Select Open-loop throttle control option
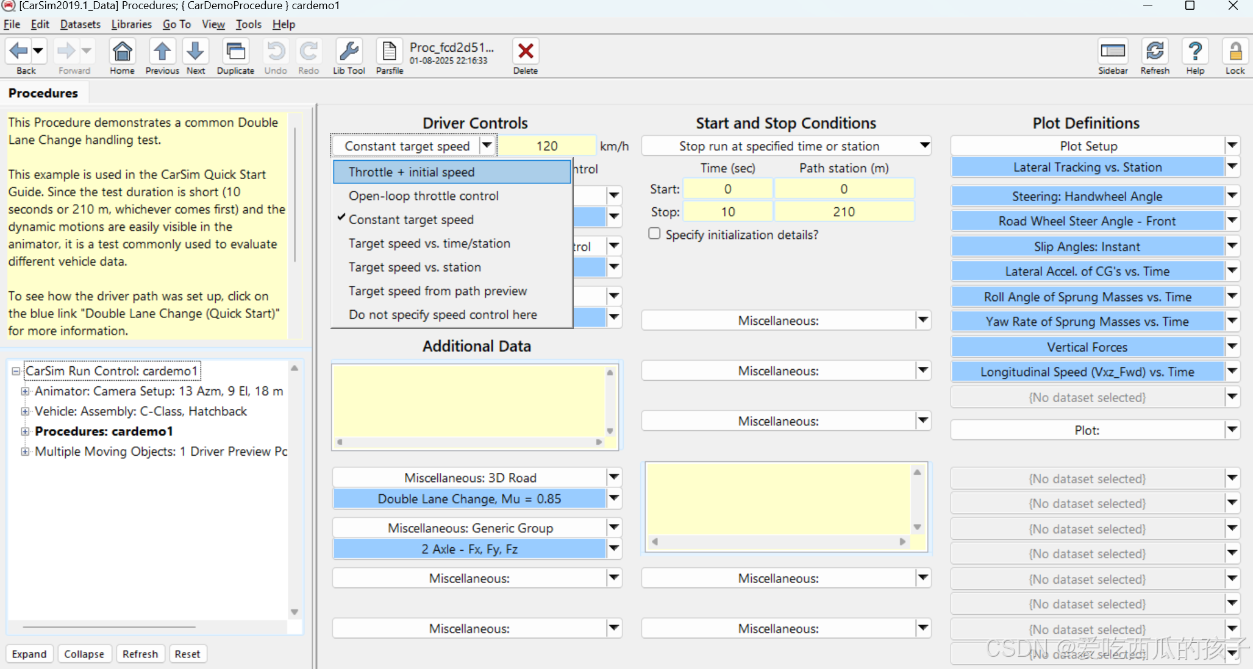The image size is (1253, 669). tap(423, 196)
